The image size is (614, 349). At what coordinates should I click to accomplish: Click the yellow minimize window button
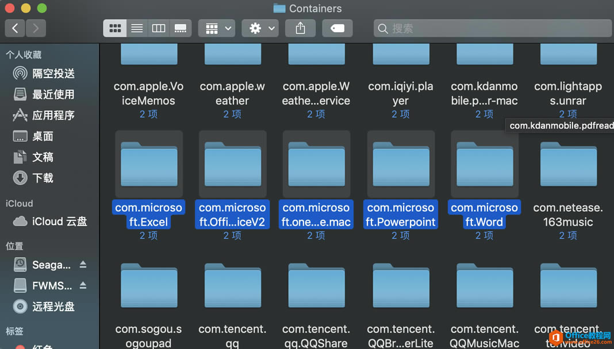(x=26, y=8)
